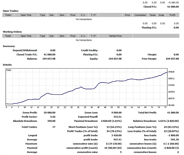184x155 pixels.
Task: Click the Market Price column header
Action: [115, 36]
